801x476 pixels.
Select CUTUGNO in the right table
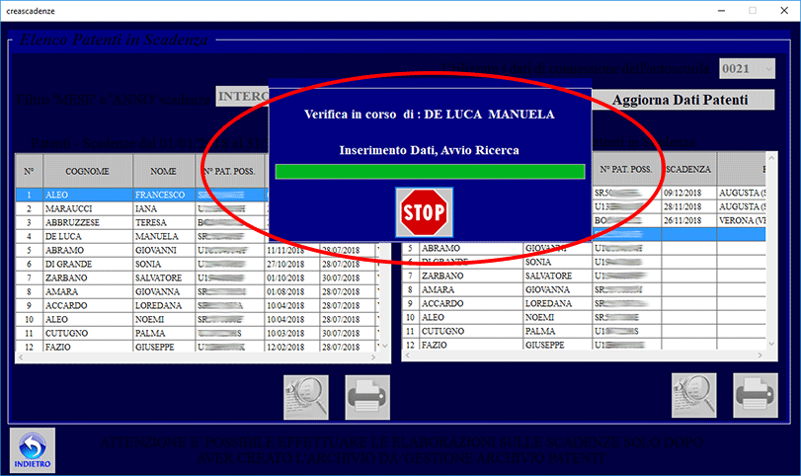tap(442, 331)
